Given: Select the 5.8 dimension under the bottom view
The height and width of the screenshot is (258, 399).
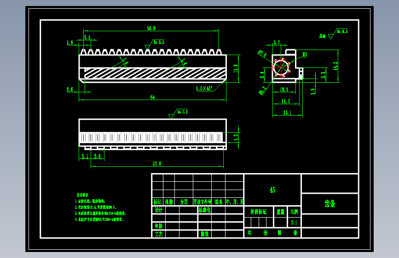Looking at the screenshot, I should (x=98, y=156).
